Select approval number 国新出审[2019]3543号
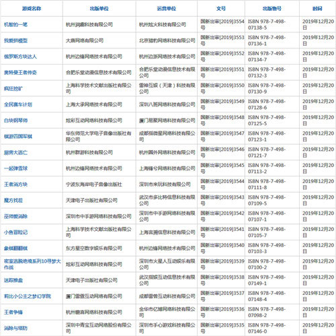The image size is (336, 336). [222, 200]
